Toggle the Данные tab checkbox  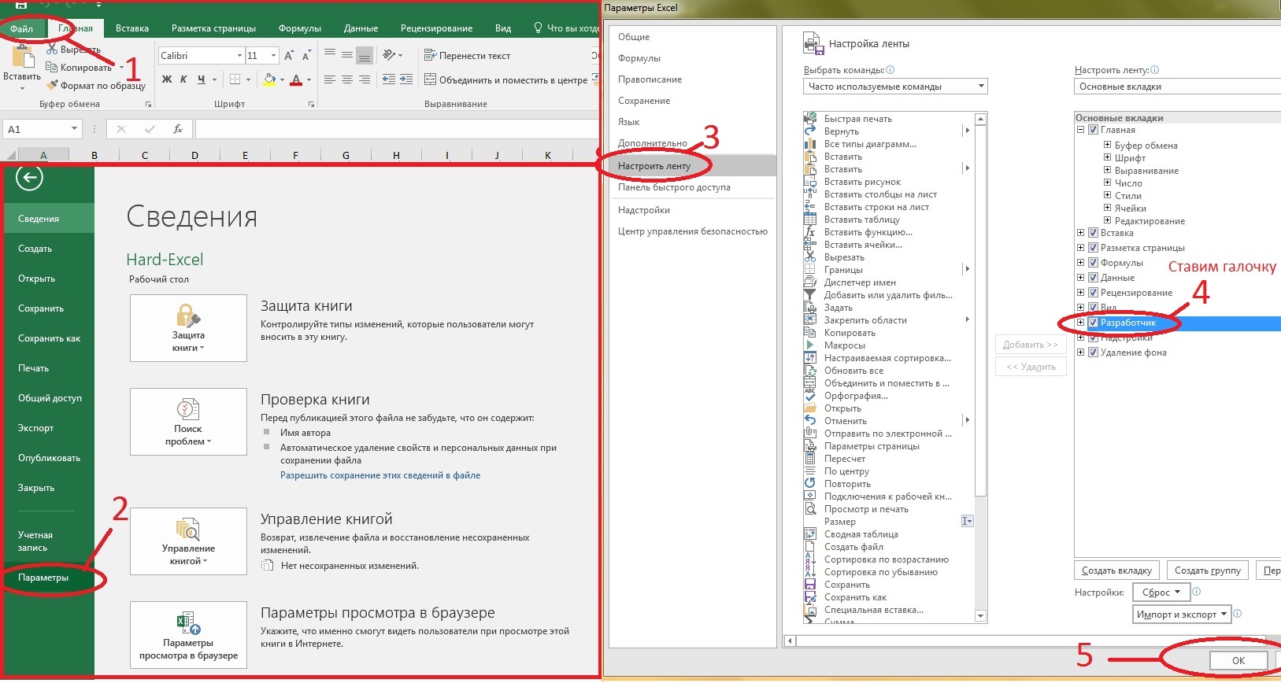[x=1093, y=278]
